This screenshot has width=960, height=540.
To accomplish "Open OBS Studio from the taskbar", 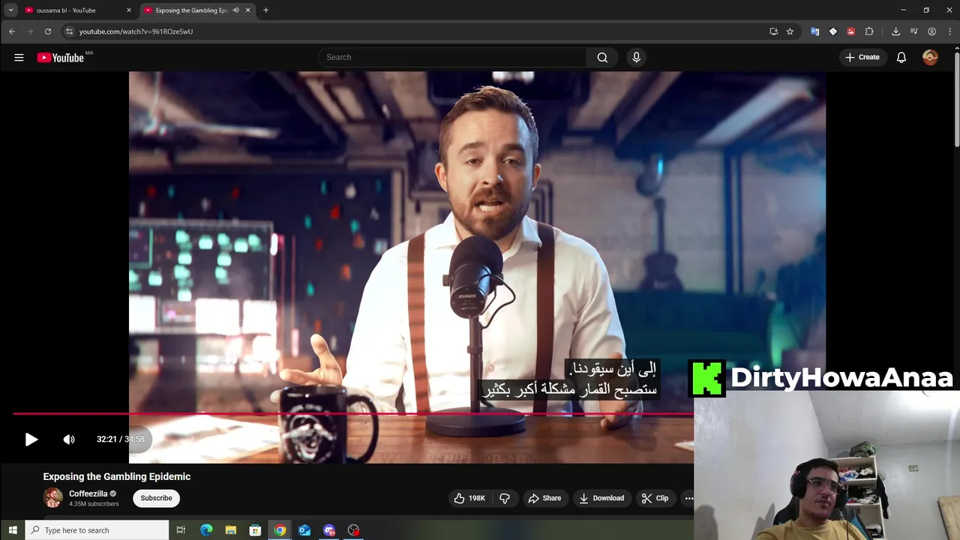I will coord(354,530).
